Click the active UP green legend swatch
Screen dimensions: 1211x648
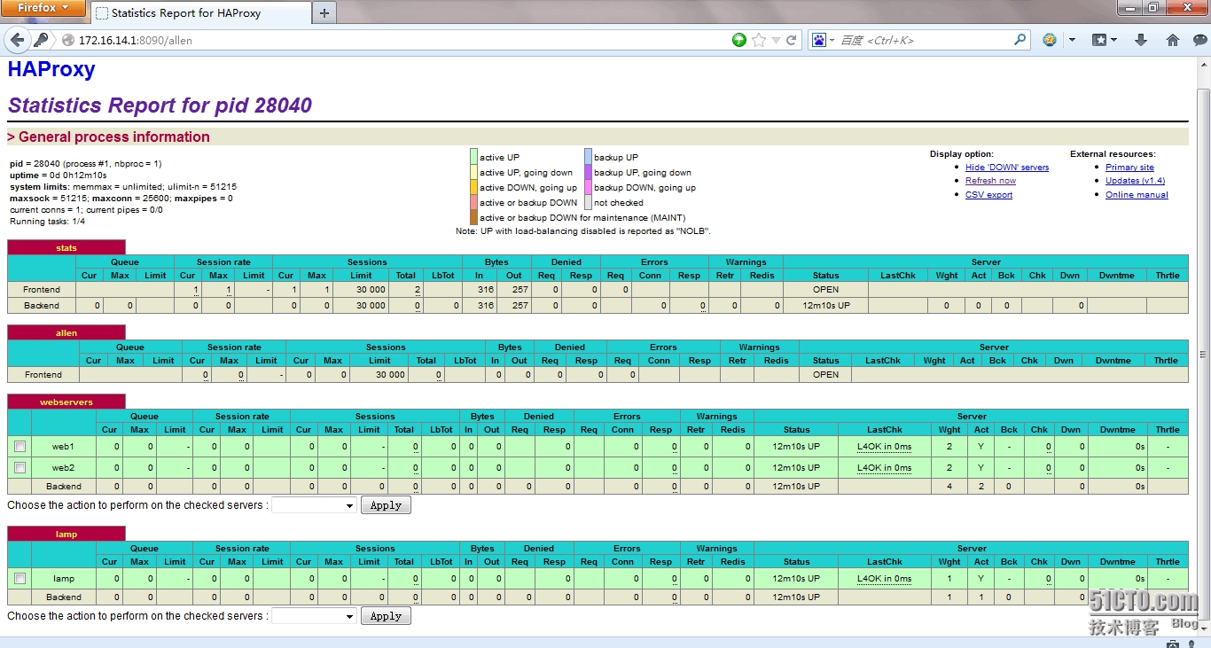point(473,157)
